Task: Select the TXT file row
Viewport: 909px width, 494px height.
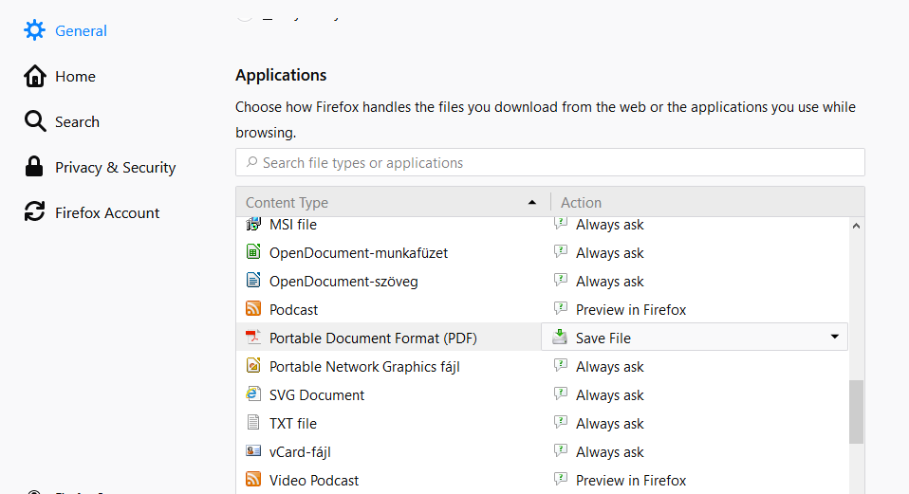Action: pyautogui.click(x=542, y=423)
